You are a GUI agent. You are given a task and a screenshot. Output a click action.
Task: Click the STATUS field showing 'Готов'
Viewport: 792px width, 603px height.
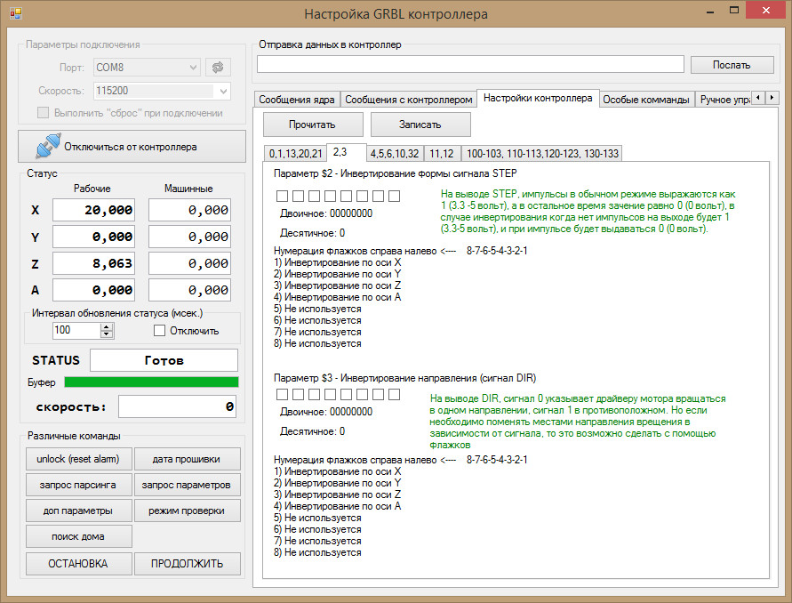(164, 360)
